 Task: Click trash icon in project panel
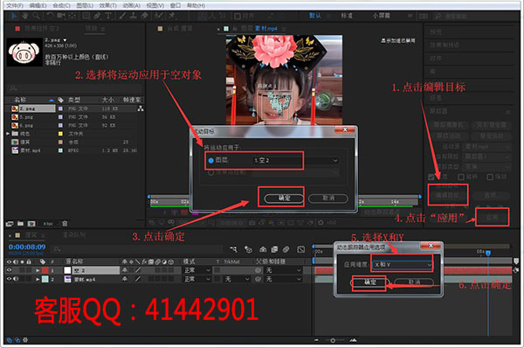65,223
